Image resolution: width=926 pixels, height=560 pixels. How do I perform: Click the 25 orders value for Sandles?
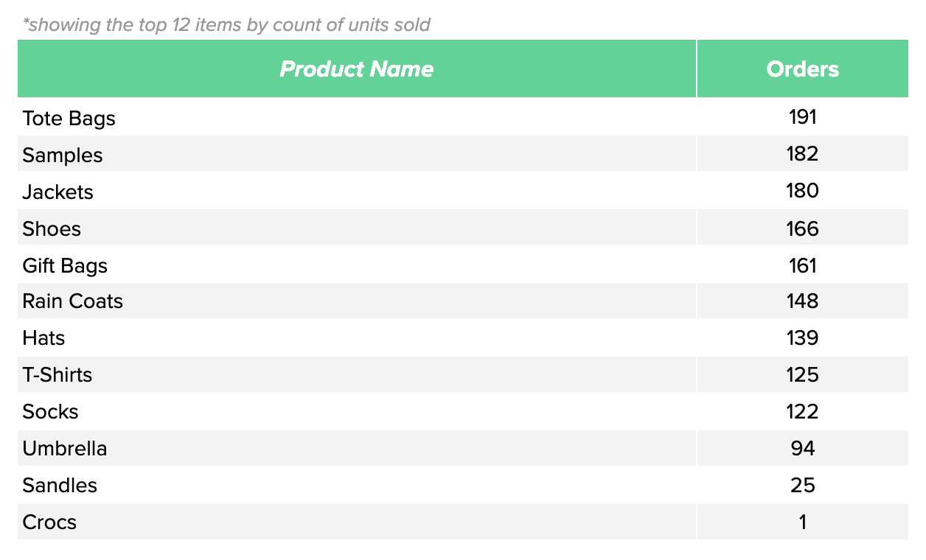[802, 485]
